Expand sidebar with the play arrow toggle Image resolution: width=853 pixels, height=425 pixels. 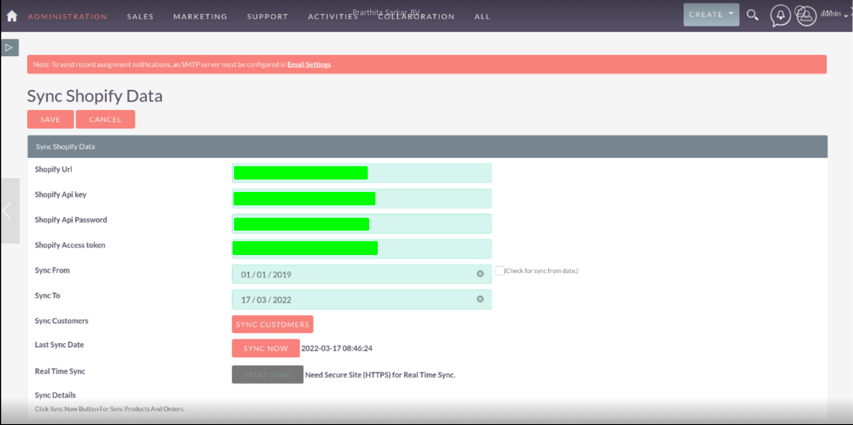click(x=10, y=47)
